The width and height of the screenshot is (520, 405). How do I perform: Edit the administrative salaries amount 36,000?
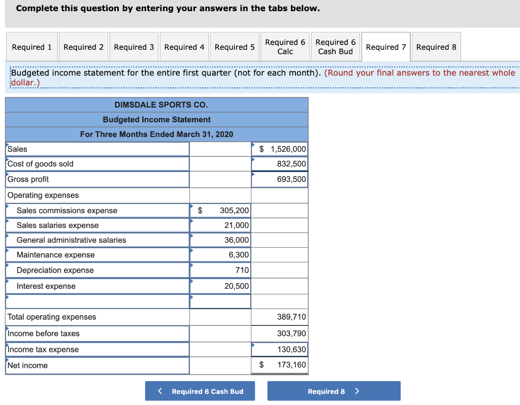point(220,240)
